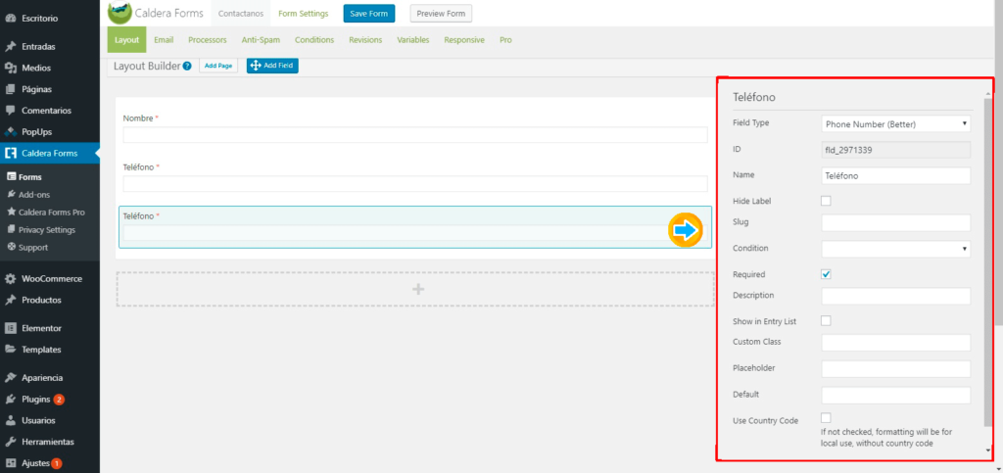Click the plus icon in empty row
1003x473 pixels.
pyautogui.click(x=417, y=289)
